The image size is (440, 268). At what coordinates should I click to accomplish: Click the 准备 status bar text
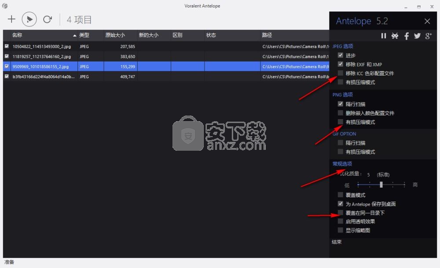9,262
